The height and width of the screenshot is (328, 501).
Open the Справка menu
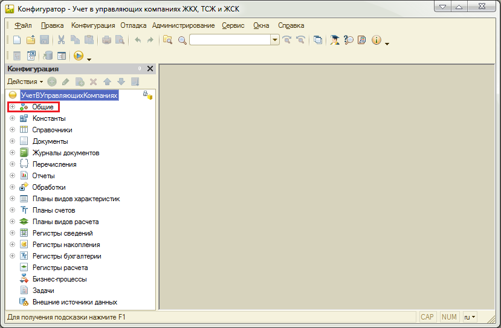pyautogui.click(x=291, y=25)
